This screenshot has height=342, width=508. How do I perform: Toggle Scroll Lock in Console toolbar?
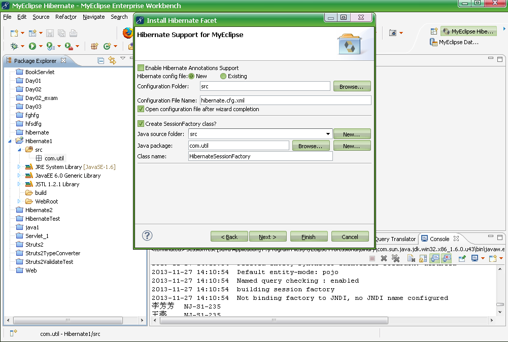(x=423, y=258)
